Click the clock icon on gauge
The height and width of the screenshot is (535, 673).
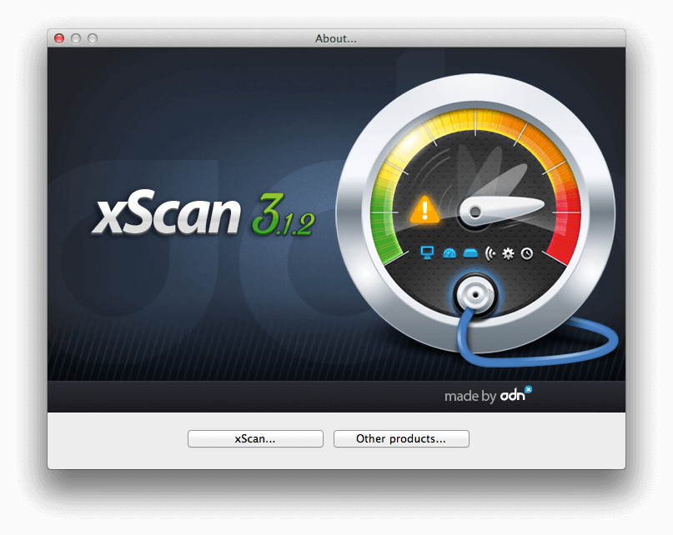[527, 254]
